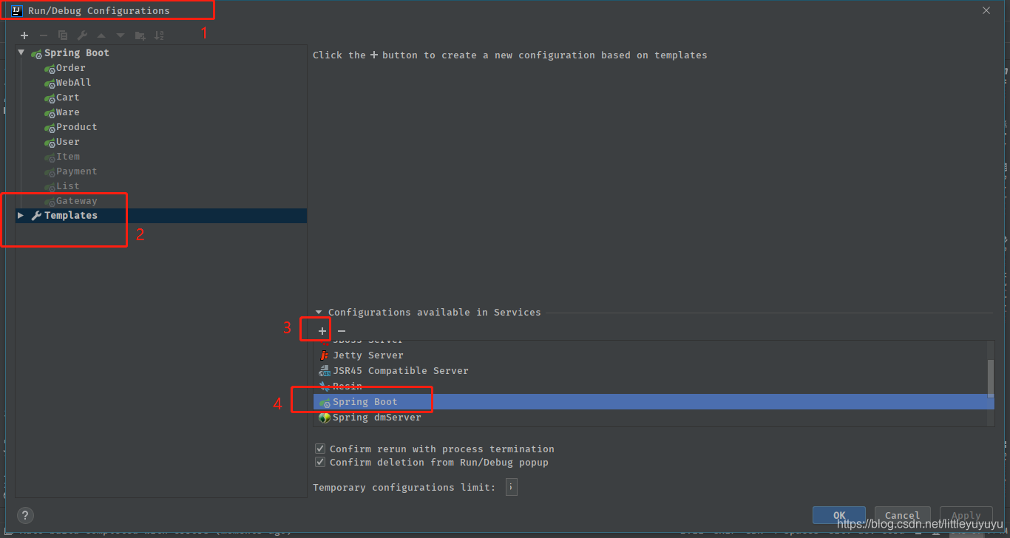
Task: Select the greyed Item configuration
Action: pyautogui.click(x=68, y=157)
